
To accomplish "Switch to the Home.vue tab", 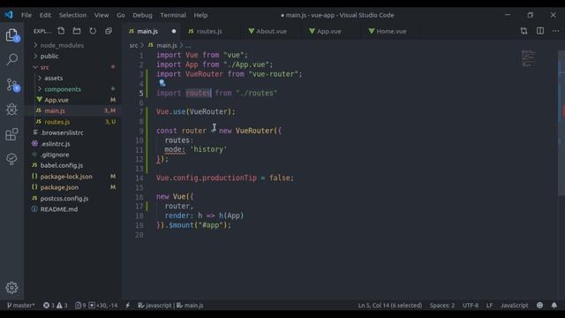I will 391,32.
